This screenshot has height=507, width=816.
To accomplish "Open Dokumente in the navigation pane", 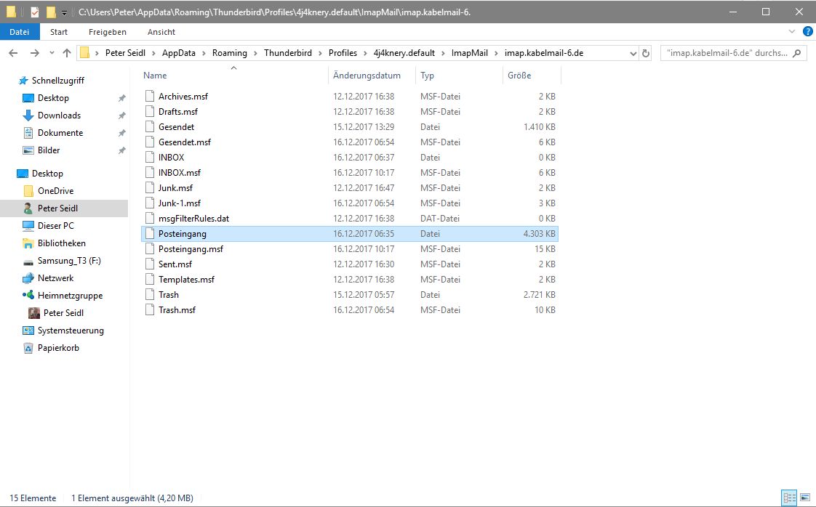I will [60, 133].
